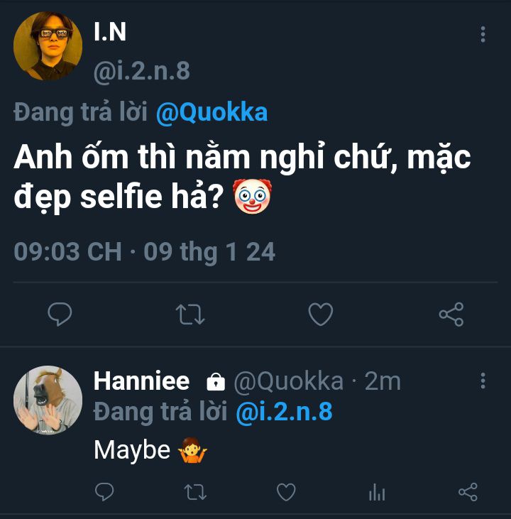Open more options on I.N's tweet

click(x=483, y=34)
